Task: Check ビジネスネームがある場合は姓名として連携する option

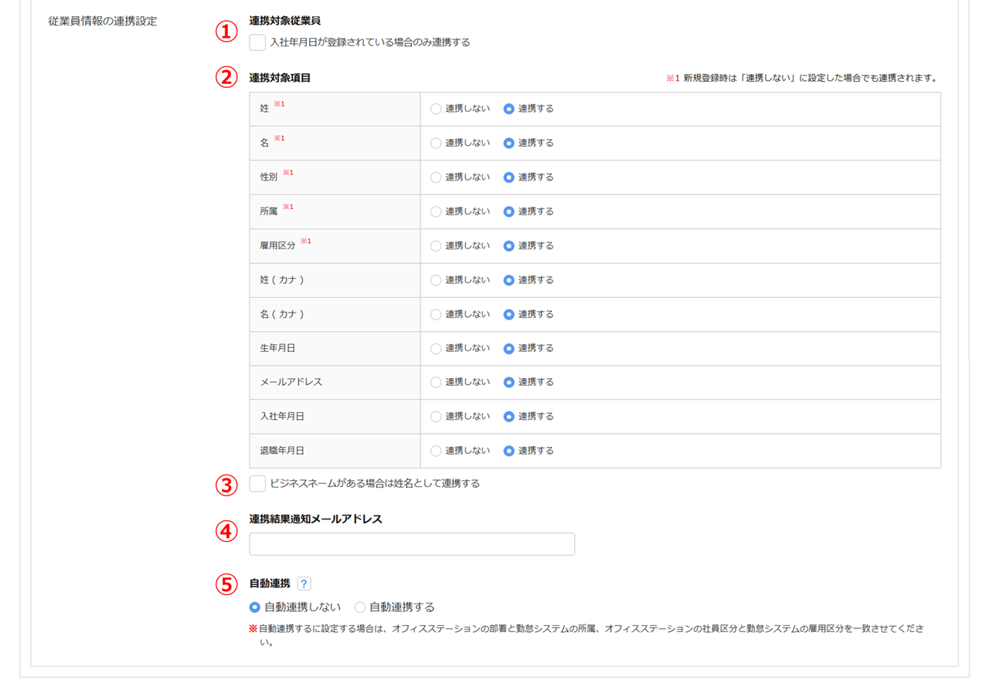Action: tap(258, 484)
